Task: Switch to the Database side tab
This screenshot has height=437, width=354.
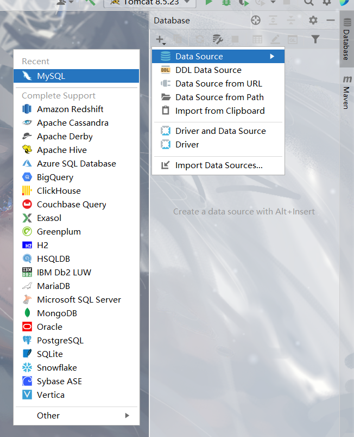Action: (x=347, y=39)
